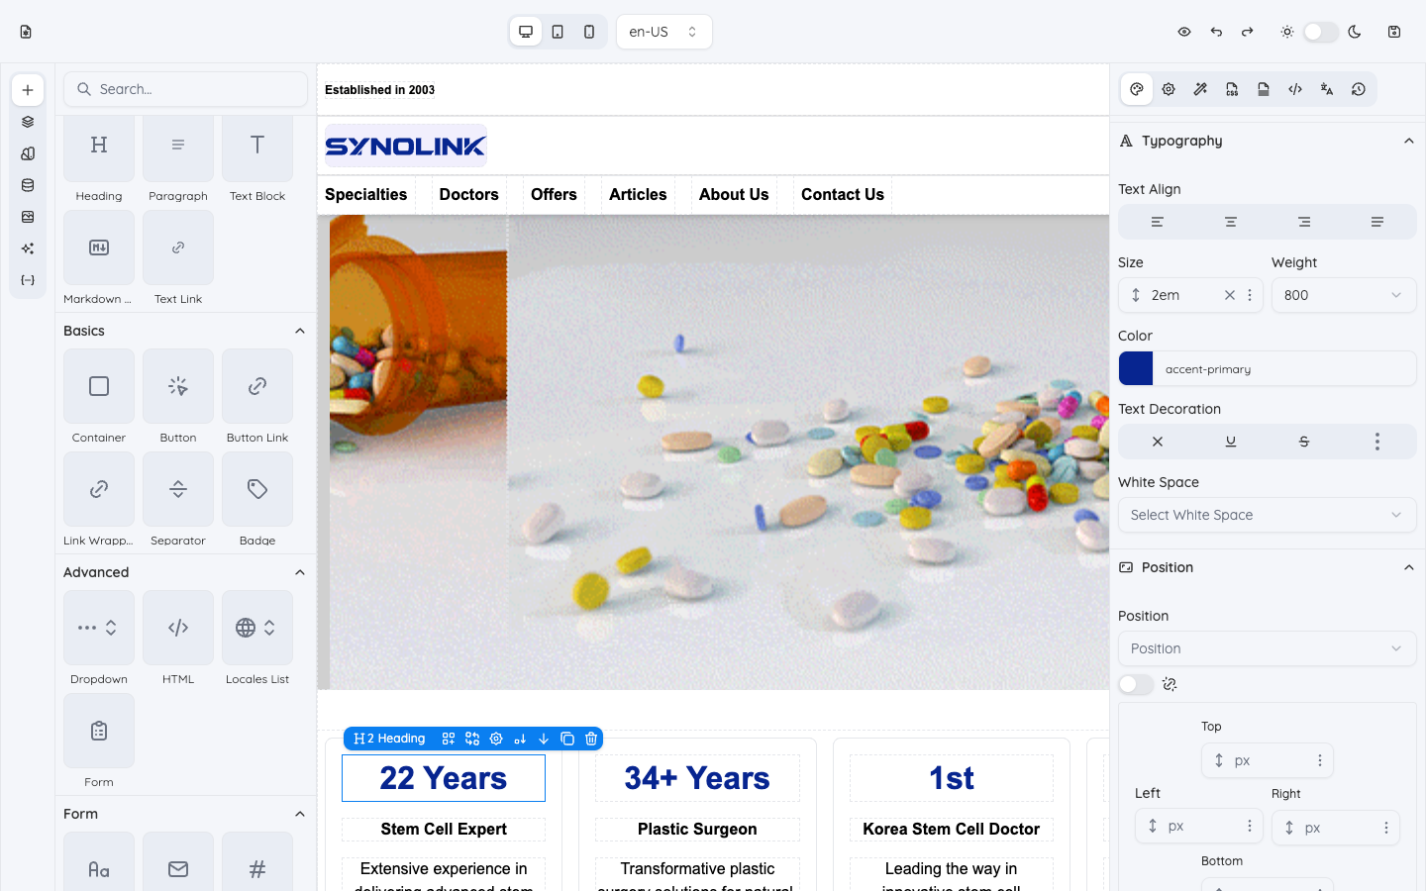Screen dimensions: 1426x891
Task: Click the Contact Us navigation item
Action: pyautogui.click(x=843, y=194)
